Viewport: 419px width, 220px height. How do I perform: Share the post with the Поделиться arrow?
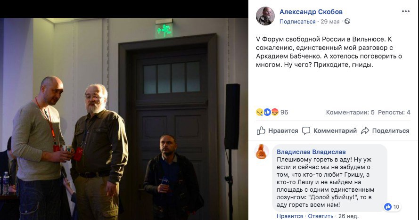tap(385, 130)
